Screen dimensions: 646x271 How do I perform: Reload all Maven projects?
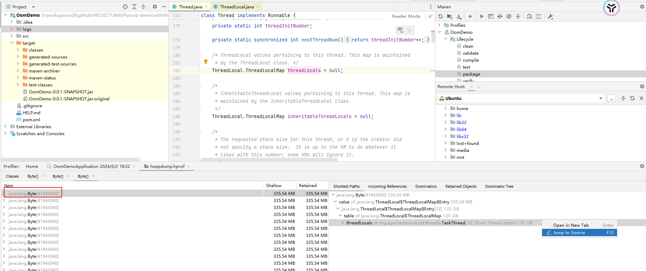[x=441, y=16]
